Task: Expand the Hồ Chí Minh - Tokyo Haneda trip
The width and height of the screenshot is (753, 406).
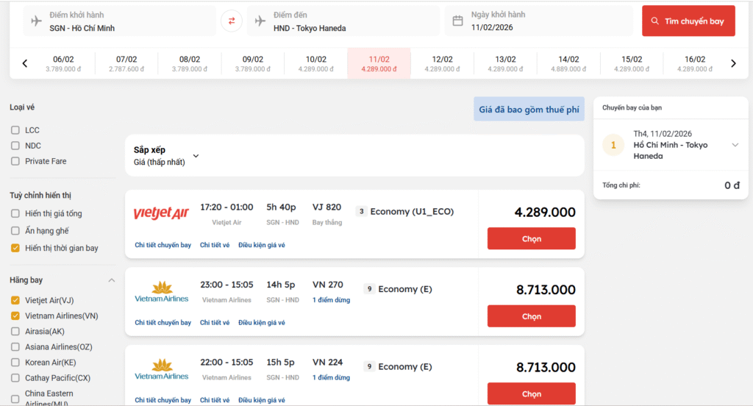Action: 735,145
